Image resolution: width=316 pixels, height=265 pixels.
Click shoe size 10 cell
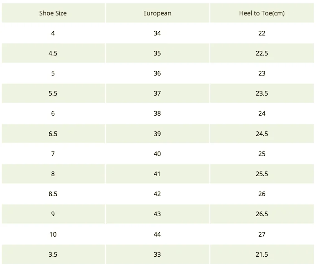pyautogui.click(x=53, y=234)
